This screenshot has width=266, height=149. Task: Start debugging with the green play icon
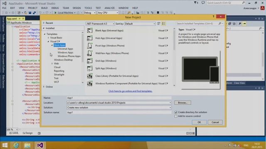(55, 13)
